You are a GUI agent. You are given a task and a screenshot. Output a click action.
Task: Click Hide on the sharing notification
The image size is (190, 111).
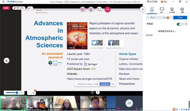point(113,84)
